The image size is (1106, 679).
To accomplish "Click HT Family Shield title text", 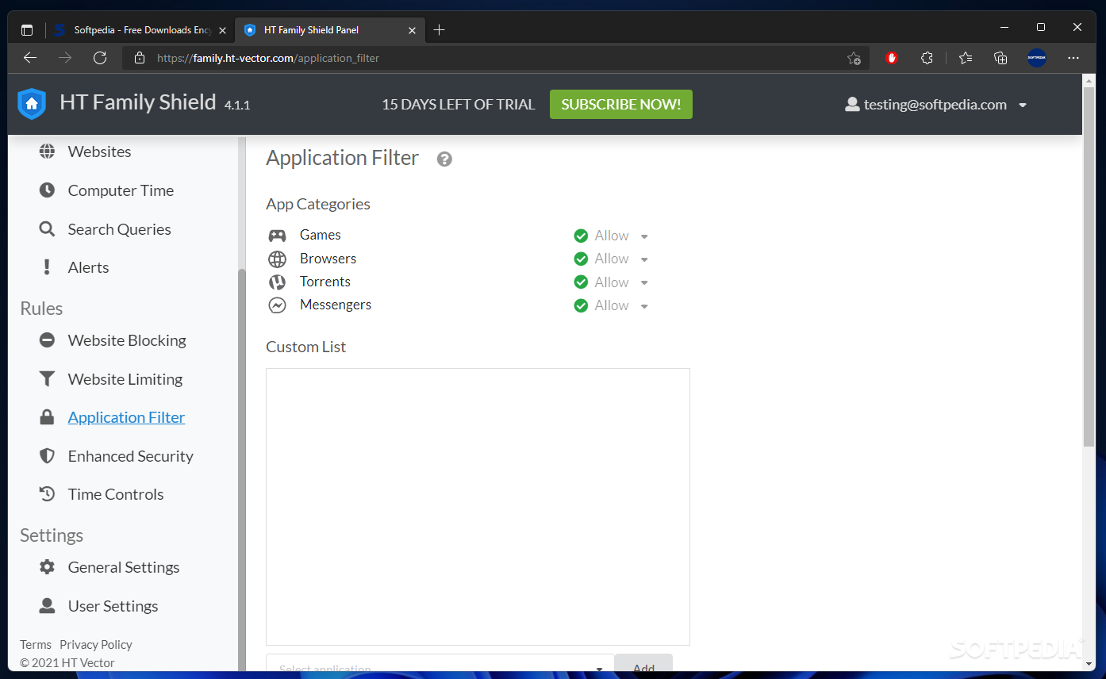I will 138,102.
